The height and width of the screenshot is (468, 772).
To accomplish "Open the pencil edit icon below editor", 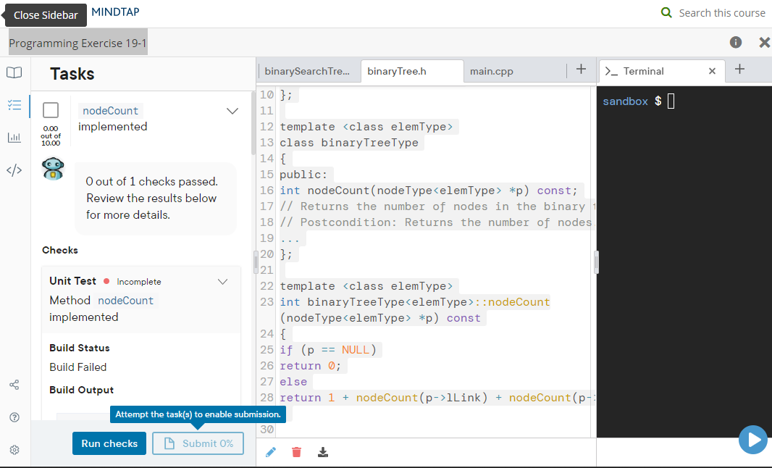I will pyautogui.click(x=271, y=451).
